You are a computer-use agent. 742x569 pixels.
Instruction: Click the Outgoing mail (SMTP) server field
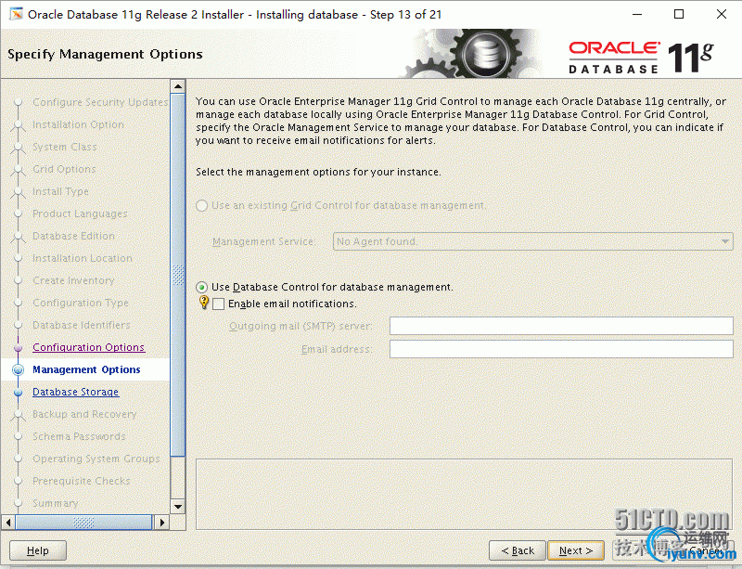coord(561,326)
